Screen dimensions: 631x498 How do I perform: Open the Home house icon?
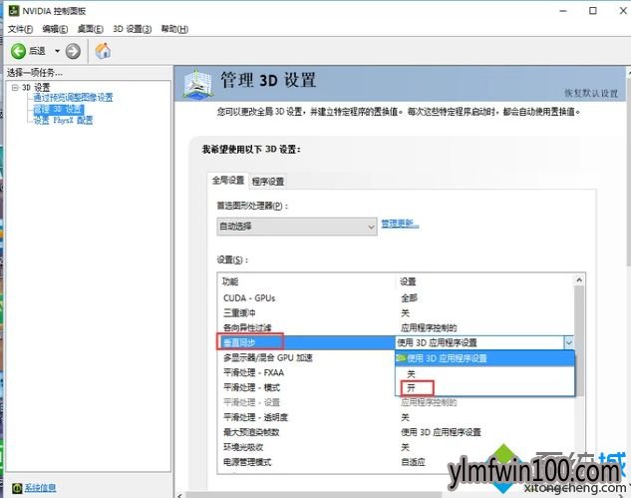click(103, 51)
